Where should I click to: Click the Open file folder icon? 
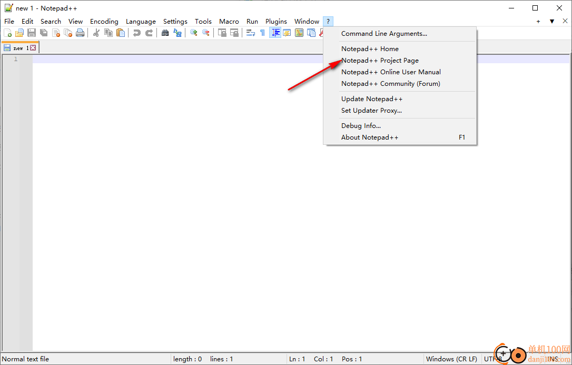click(x=19, y=33)
